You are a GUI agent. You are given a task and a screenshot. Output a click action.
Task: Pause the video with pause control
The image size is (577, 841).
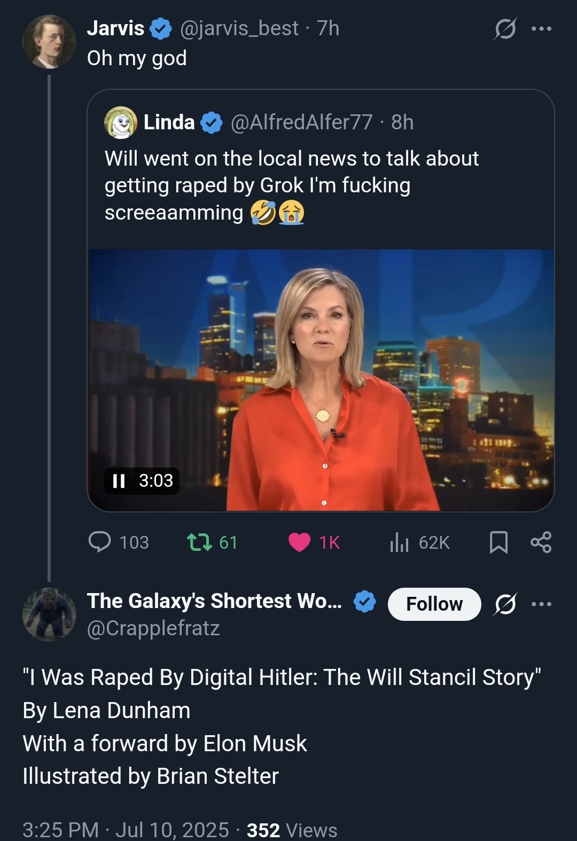click(119, 481)
